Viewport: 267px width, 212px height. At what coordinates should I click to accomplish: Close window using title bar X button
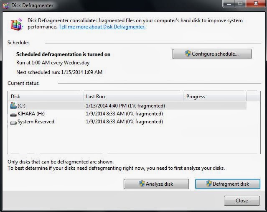click(x=256, y=3)
